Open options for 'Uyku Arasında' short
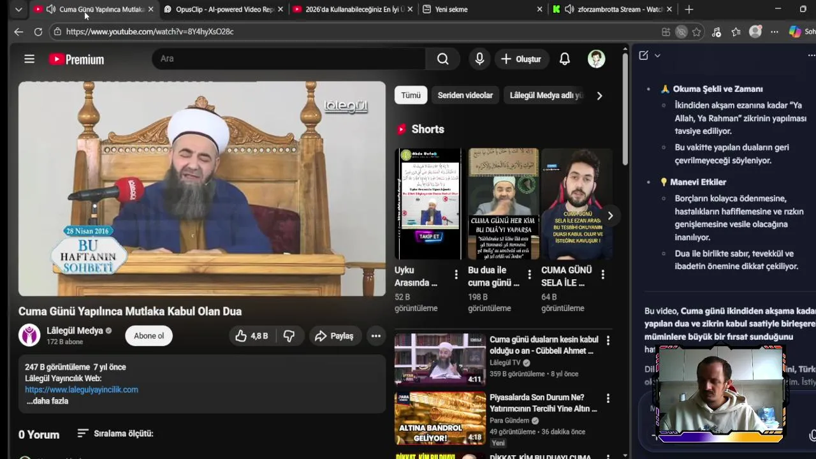The width and height of the screenshot is (816, 459). [x=456, y=275]
